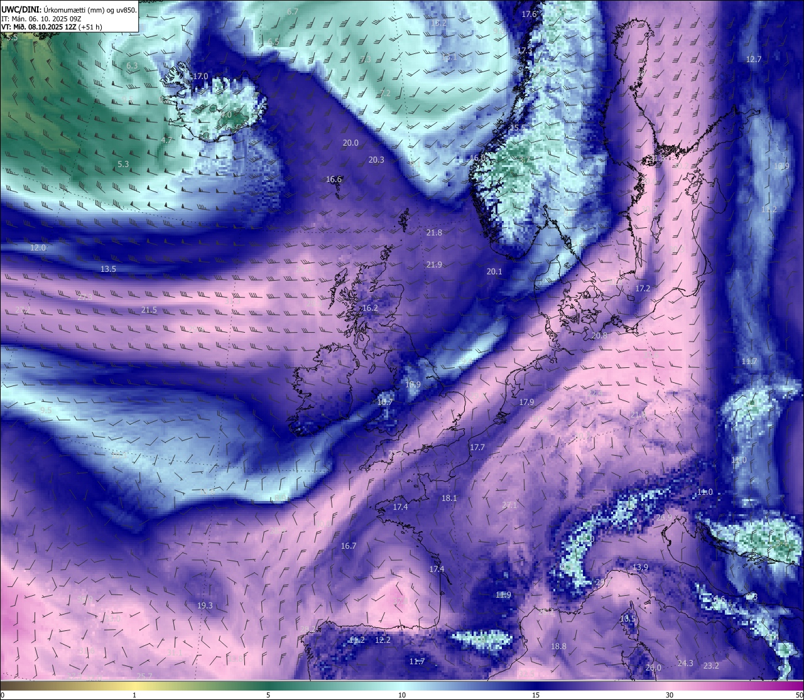Image resolution: width=804 pixels, height=700 pixels.
Task: Select the 6.3 value label
Action: 132,65
